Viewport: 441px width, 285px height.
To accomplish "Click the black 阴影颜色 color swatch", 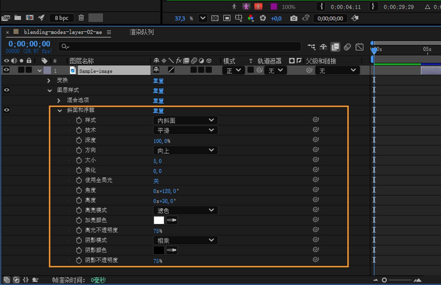I will tap(159, 250).
